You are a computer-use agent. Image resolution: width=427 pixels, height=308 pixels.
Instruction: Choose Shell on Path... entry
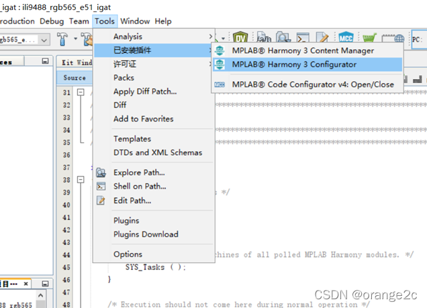click(154, 187)
